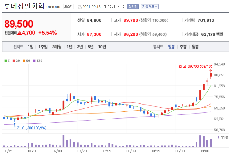The height and width of the screenshot is (154, 229).
Task: Switch to 일봉 daily candle chart
Action: pos(171,47)
